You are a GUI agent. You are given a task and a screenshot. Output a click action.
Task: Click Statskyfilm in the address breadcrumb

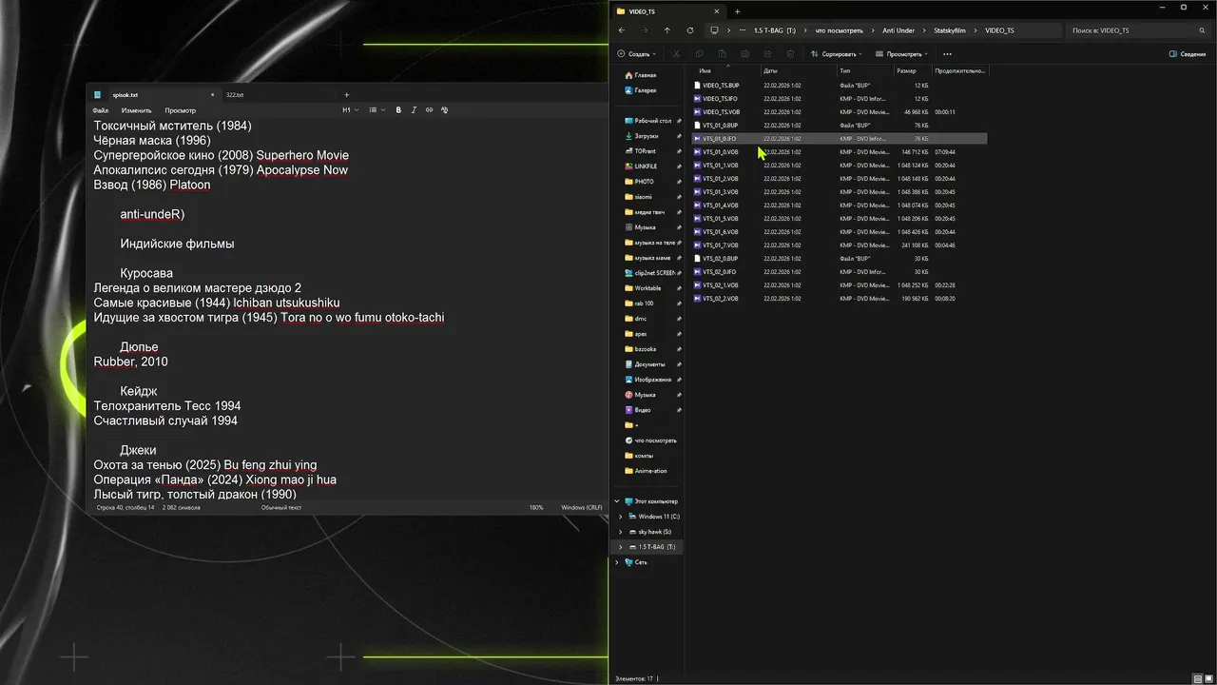pos(949,30)
